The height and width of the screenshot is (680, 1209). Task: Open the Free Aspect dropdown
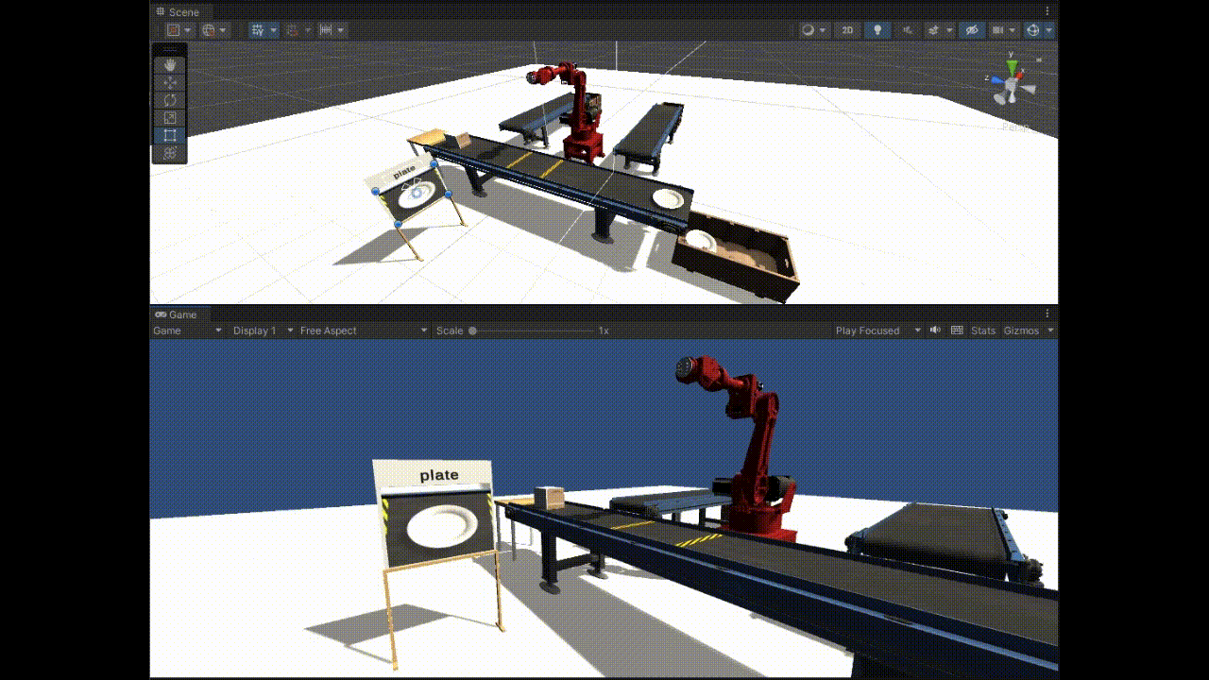click(x=363, y=331)
